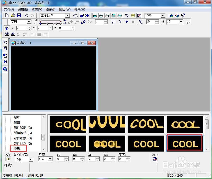This screenshot has width=212, height=179.
Task: Open the 变形 attribute dropdown
Action: [x=29, y=22]
